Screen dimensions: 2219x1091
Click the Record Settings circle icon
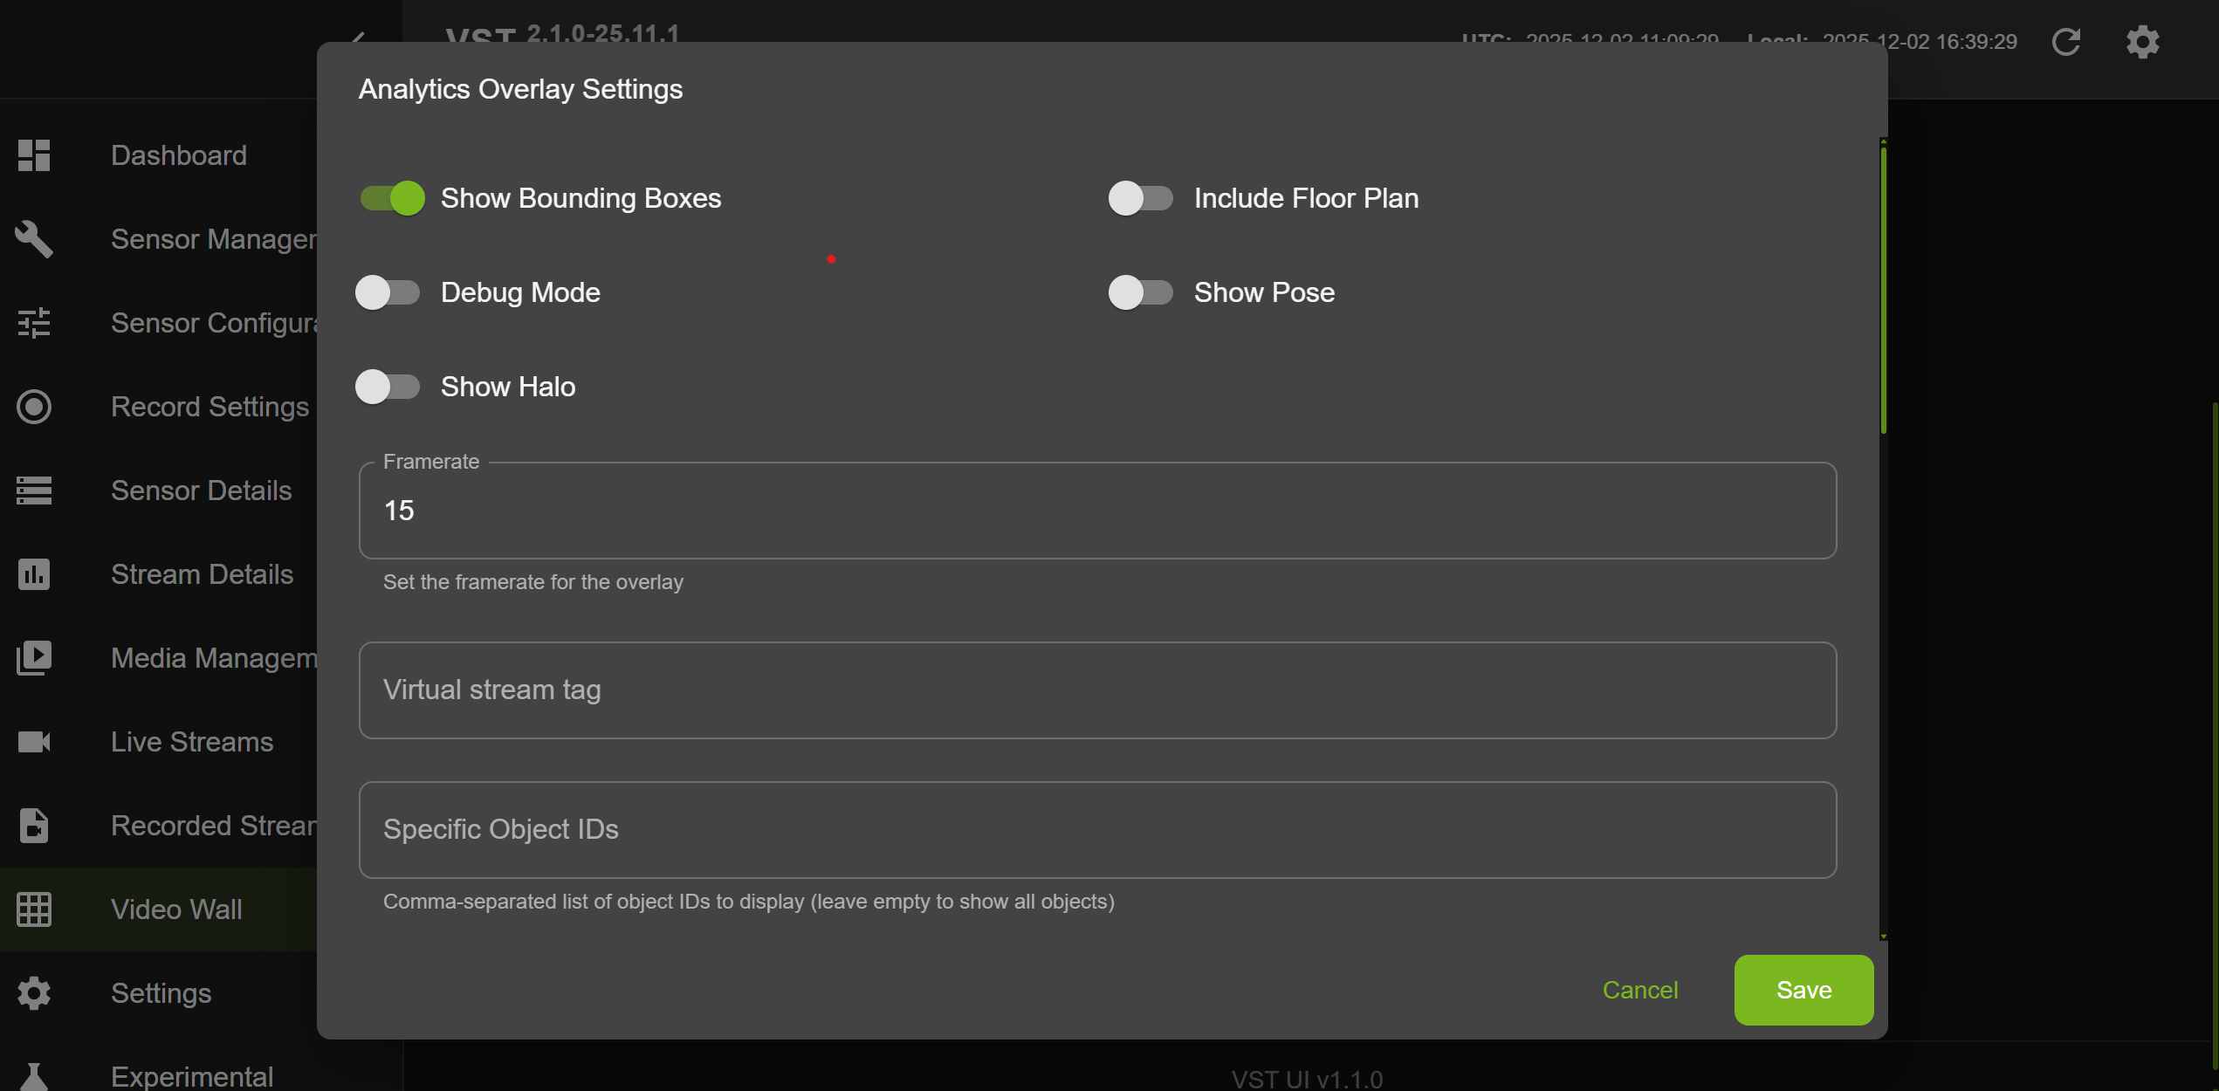[34, 407]
